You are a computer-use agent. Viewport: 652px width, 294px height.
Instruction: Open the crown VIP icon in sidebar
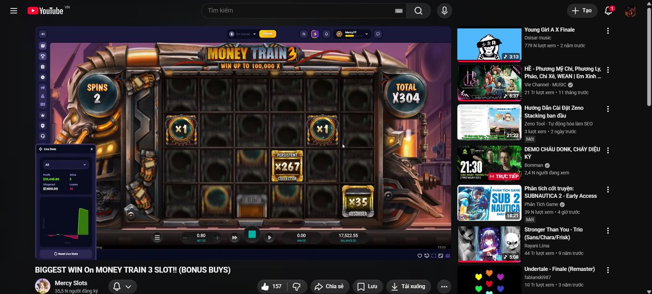pos(43,116)
